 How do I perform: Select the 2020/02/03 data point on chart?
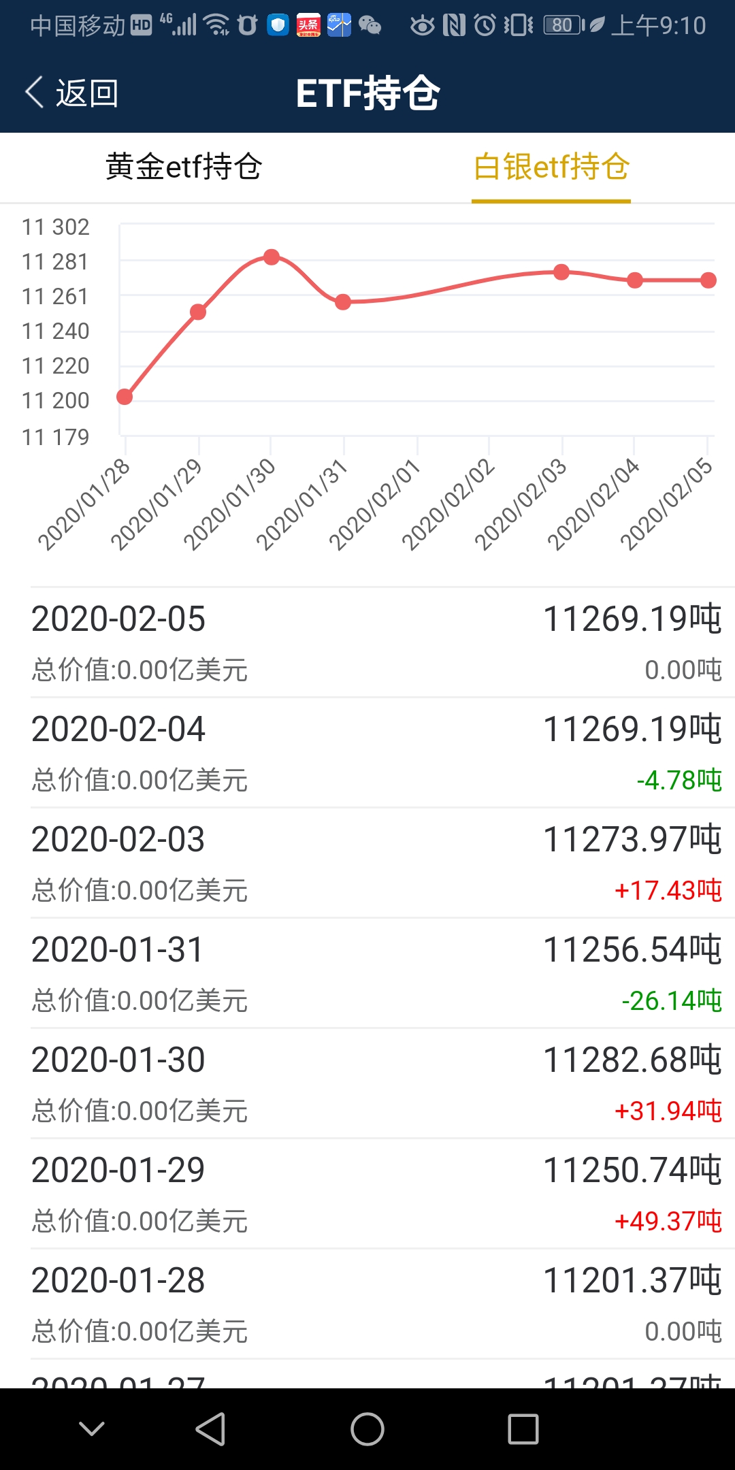coord(561,272)
